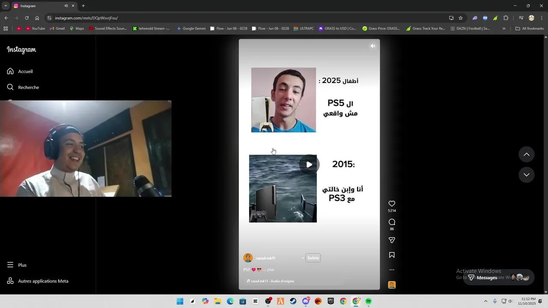Click the install app icon in the address bar

pos(451,18)
